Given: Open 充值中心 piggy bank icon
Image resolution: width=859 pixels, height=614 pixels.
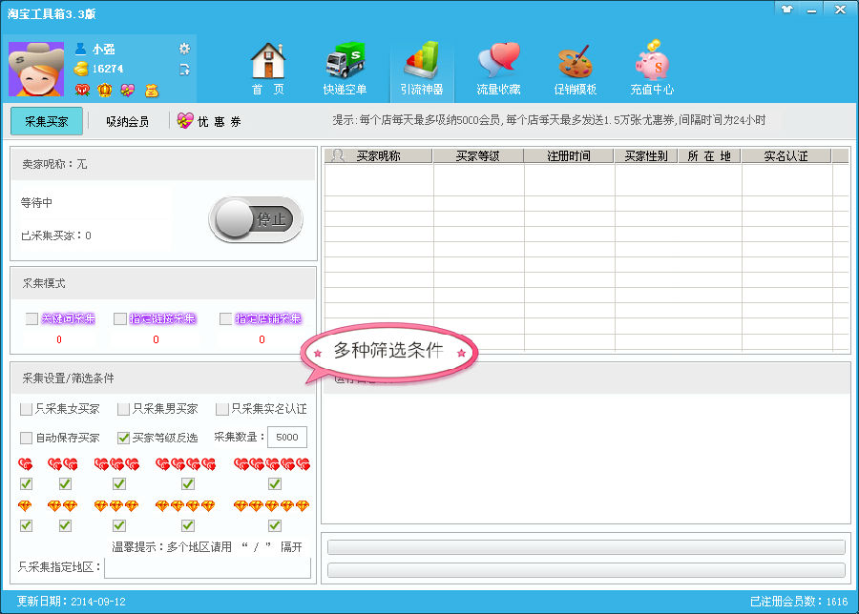Looking at the screenshot, I should point(652,69).
